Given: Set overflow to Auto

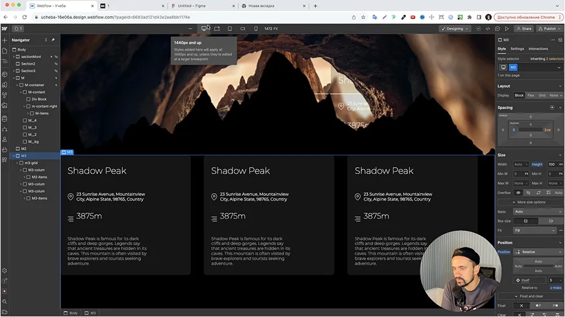Looking at the screenshot, I should (558, 193).
